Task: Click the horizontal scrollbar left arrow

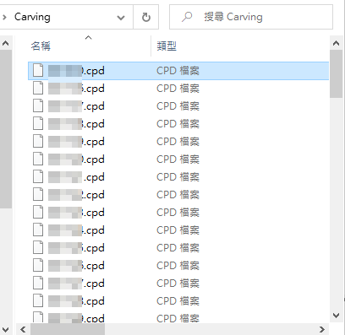Action: pos(23,329)
